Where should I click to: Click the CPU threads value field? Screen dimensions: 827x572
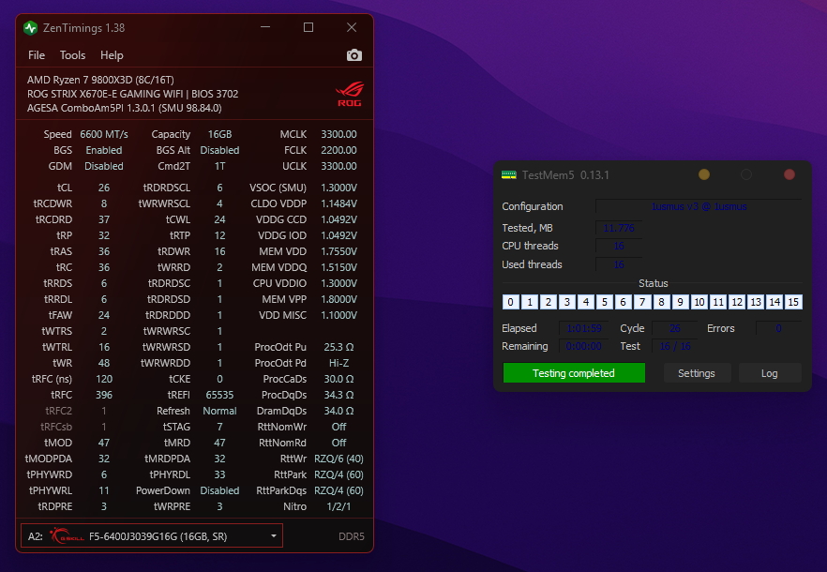click(x=619, y=246)
